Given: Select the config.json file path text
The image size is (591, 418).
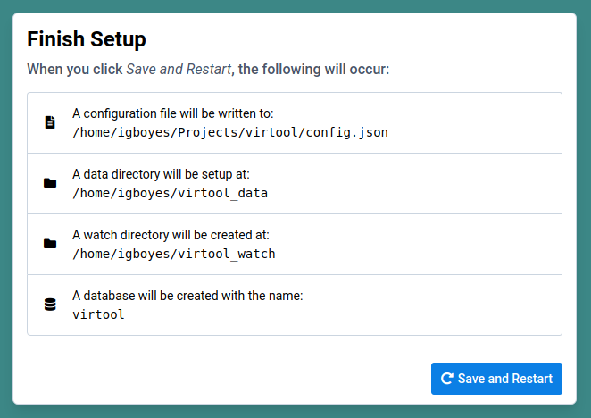Looking at the screenshot, I should point(230,132).
